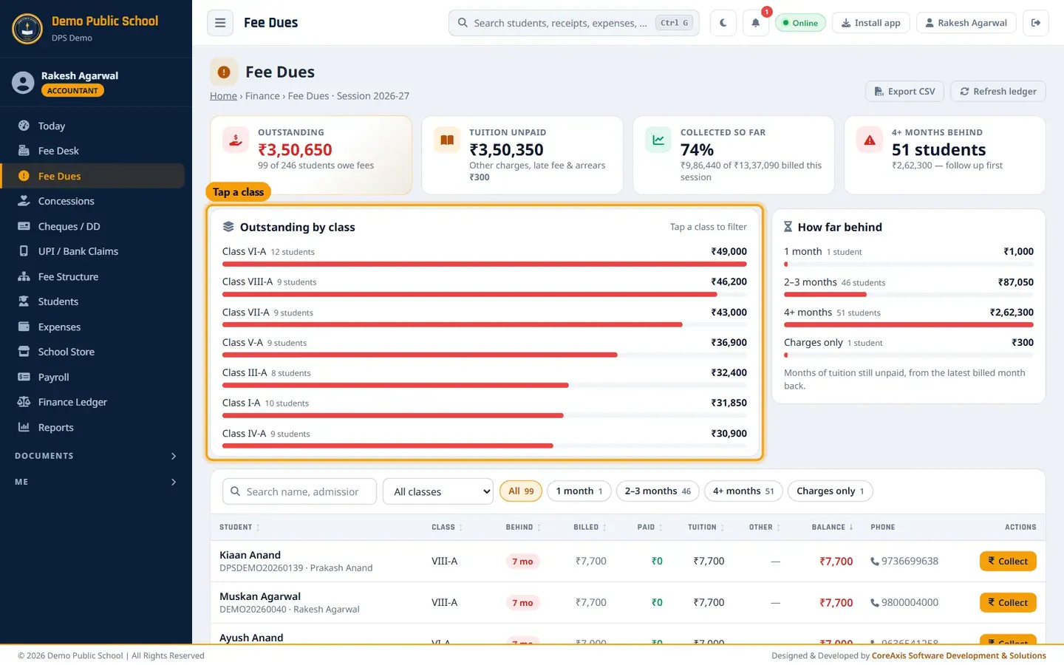Viewport: 1064px width, 665px height.
Task: Open Concessions page
Action: point(92,201)
